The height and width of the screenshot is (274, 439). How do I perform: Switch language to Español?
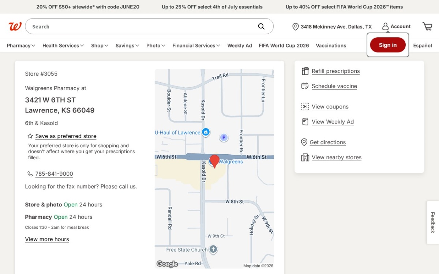[x=423, y=45]
